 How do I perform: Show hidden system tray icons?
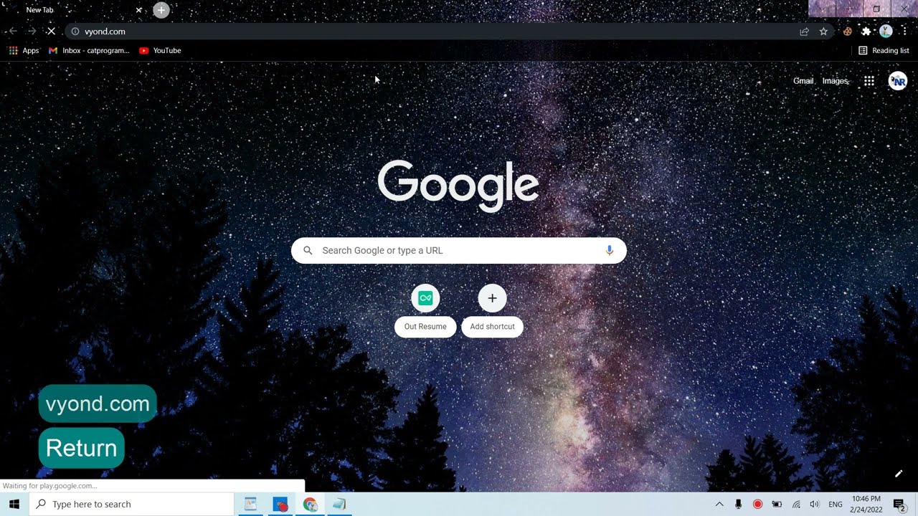(719, 505)
